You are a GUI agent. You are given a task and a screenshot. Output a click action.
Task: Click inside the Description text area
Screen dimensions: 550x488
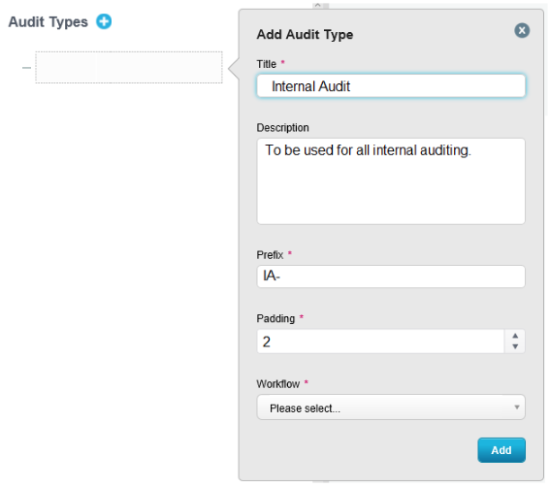pyautogui.click(x=391, y=181)
